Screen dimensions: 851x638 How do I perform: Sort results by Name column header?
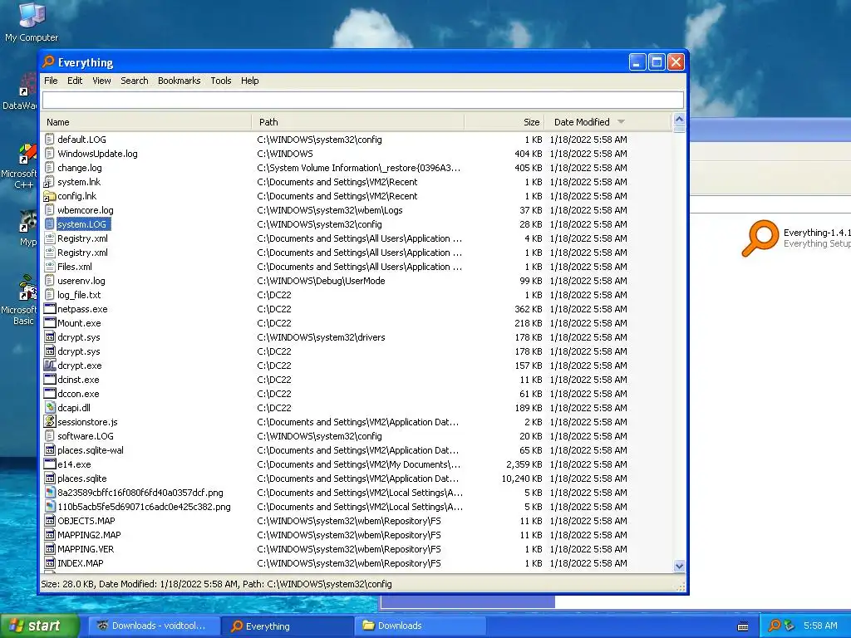pyautogui.click(x=146, y=122)
